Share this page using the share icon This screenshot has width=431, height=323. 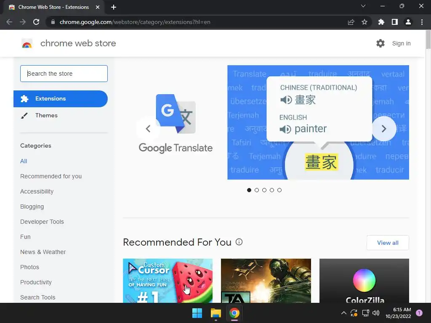coord(351,22)
